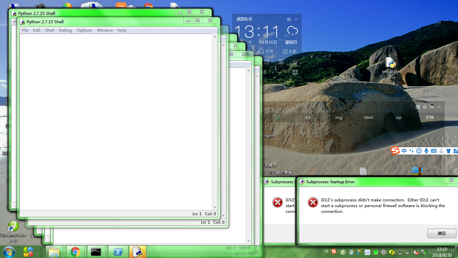Open the setup.py desktop file
Viewport: 458px width, 258px height.
[390, 66]
